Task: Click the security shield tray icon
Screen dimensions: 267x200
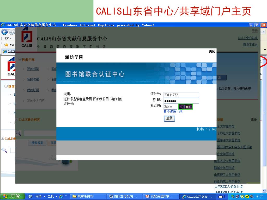Action: (x=242, y=197)
